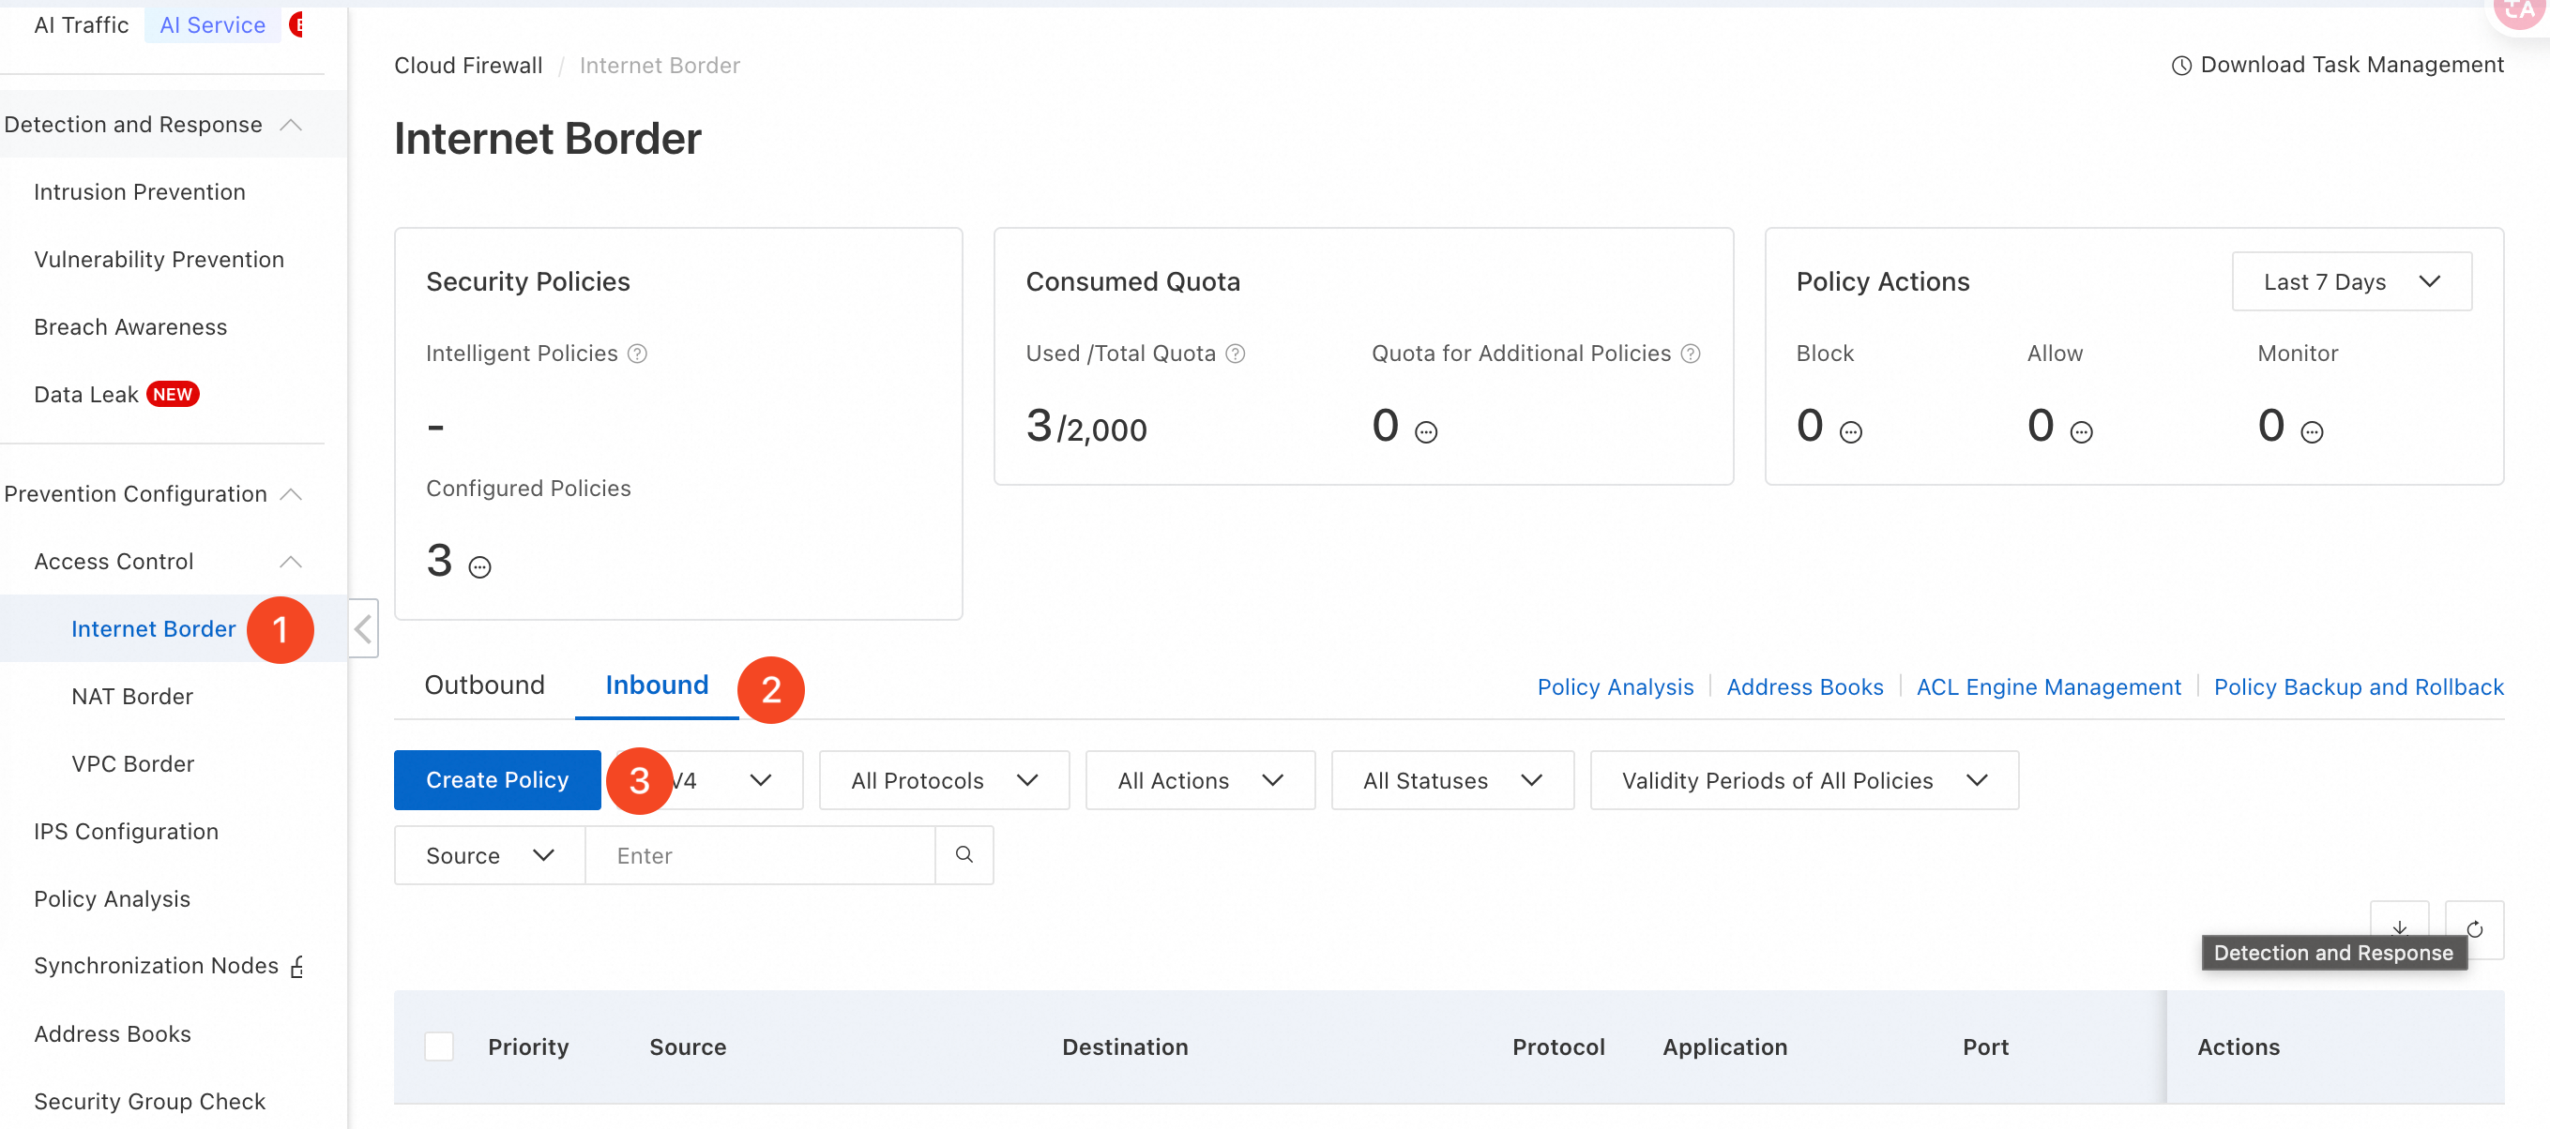Click help icon for Quota for Additional Policies
This screenshot has height=1129, width=2550.
[x=1691, y=354]
